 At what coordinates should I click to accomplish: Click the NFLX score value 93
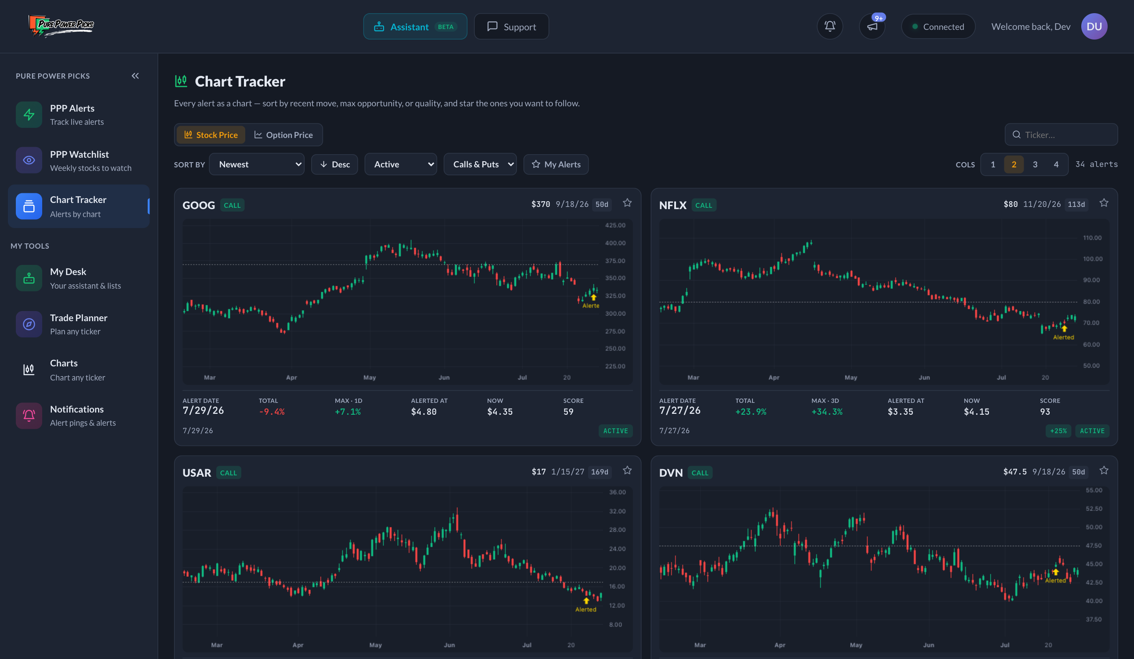[x=1045, y=412]
